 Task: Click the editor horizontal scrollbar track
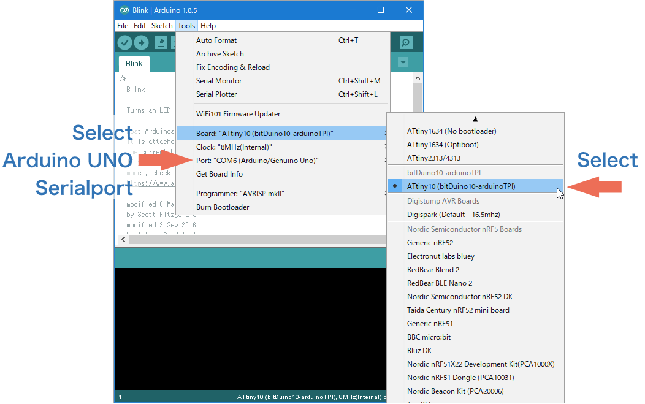click(258, 240)
